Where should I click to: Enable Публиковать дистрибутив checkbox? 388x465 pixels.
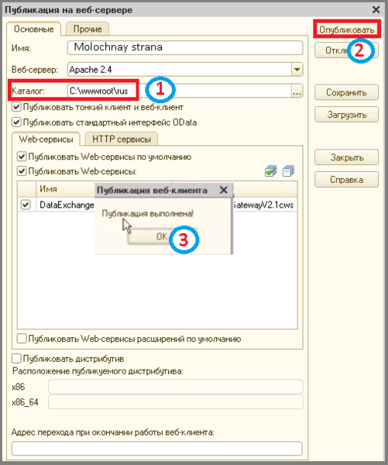(x=16, y=359)
